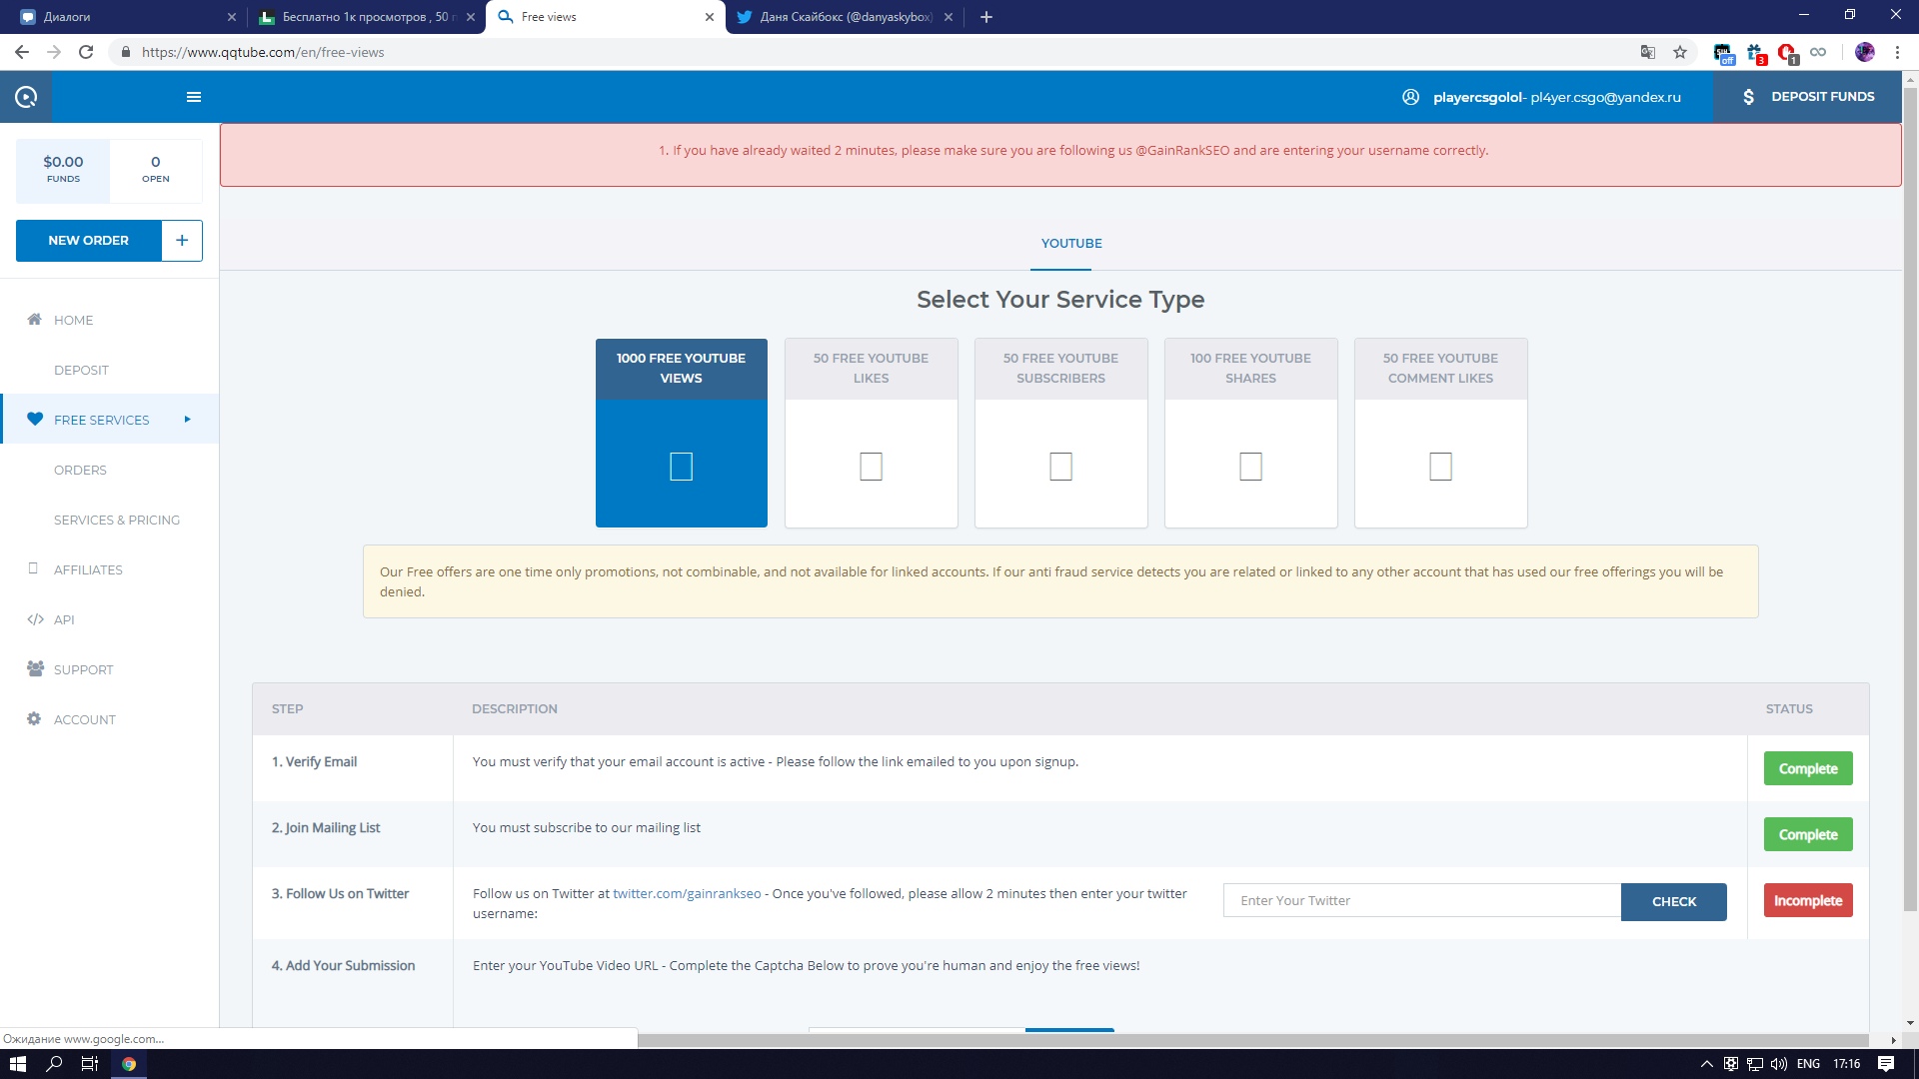1919x1079 pixels.
Task: Toggle the hamburger sidebar menu
Action: pos(194,97)
